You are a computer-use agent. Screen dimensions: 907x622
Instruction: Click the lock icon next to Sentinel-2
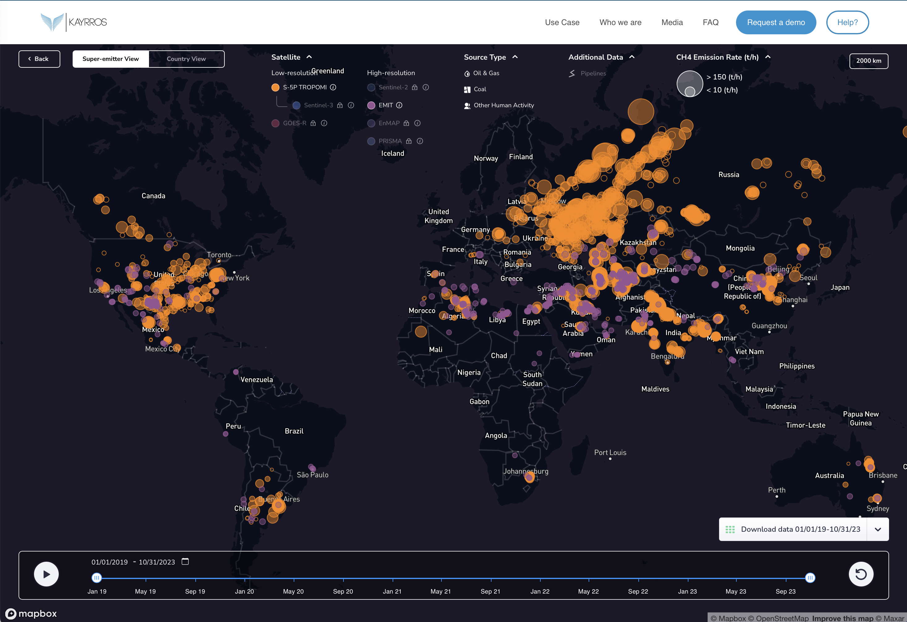point(415,87)
